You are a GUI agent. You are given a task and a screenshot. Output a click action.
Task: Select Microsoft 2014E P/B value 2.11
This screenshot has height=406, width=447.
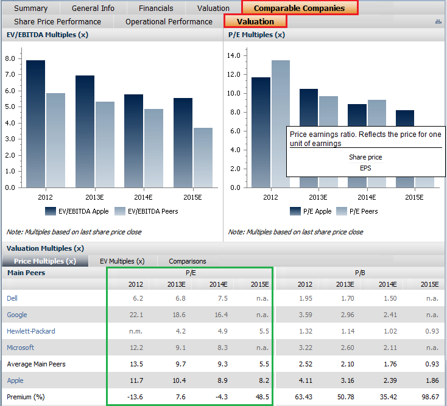(x=390, y=348)
